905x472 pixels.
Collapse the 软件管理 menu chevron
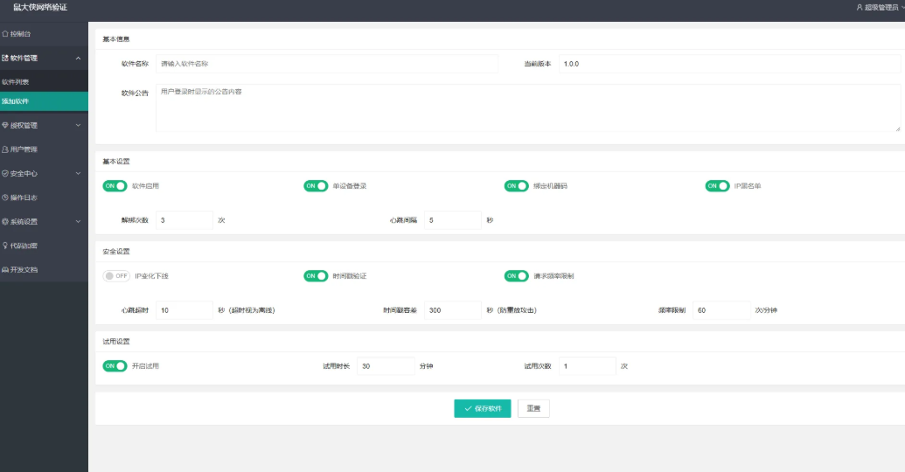pyautogui.click(x=79, y=59)
